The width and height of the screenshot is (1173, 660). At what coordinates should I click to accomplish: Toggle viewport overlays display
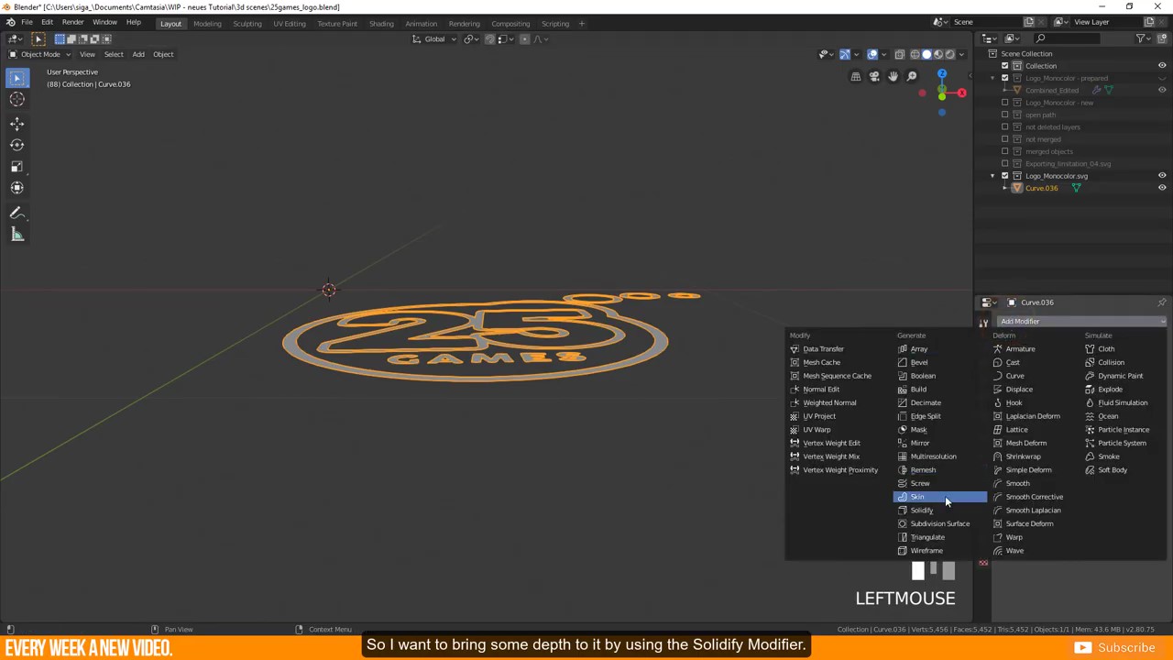click(872, 54)
